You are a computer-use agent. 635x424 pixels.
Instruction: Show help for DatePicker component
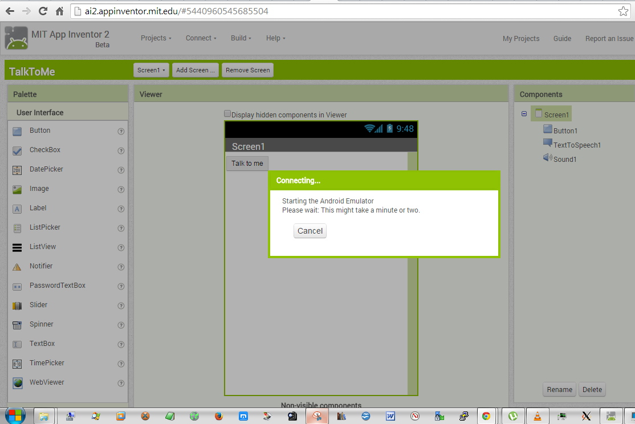[x=121, y=170]
